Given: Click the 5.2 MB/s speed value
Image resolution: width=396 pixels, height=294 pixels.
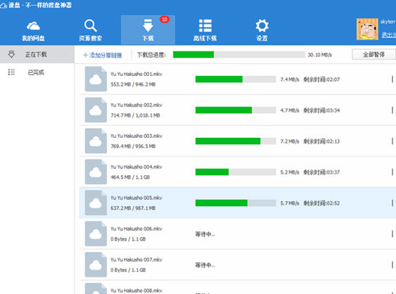Looking at the screenshot, I should coord(290,172).
